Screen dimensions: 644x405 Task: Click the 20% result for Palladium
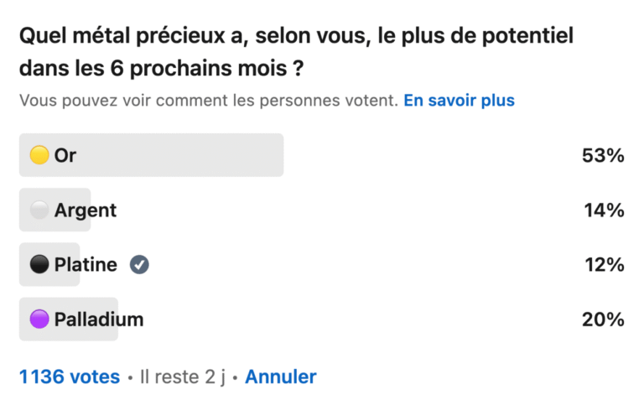(604, 319)
